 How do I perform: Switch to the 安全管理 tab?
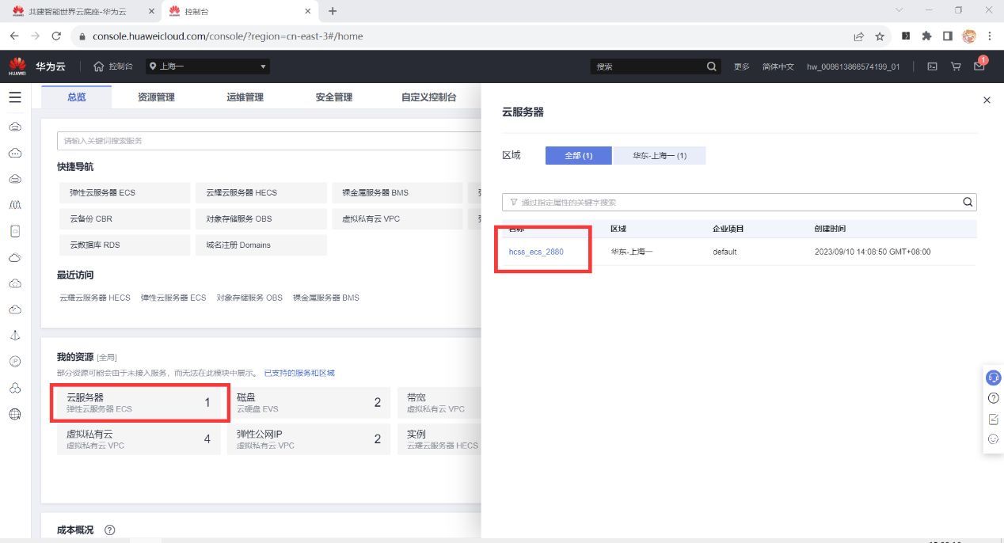[333, 97]
